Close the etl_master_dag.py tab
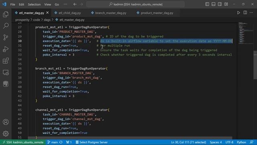 (x=47, y=12)
